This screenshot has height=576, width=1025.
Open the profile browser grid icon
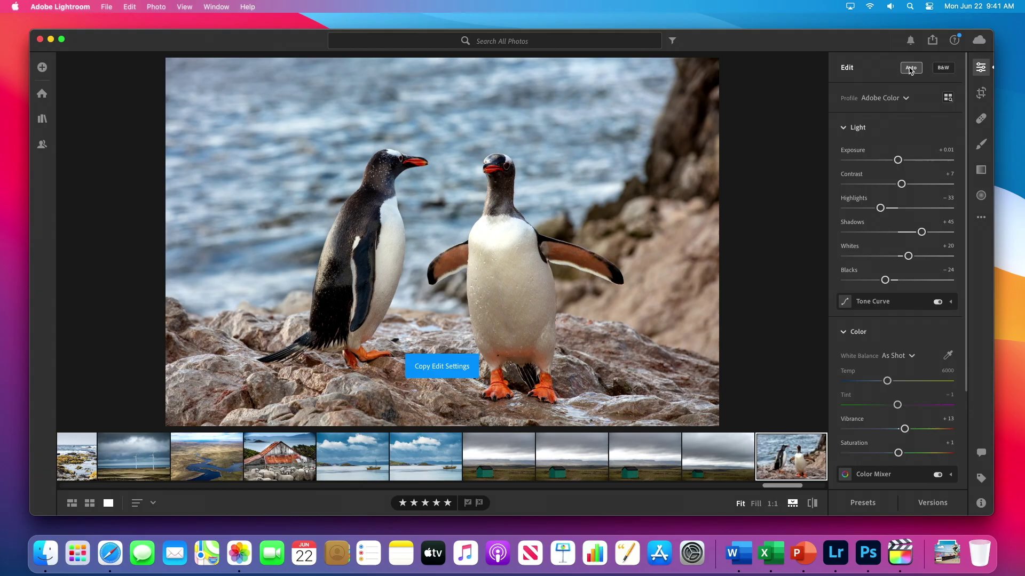point(948,98)
